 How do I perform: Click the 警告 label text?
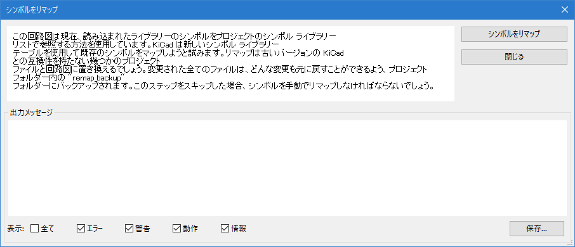[143, 229]
